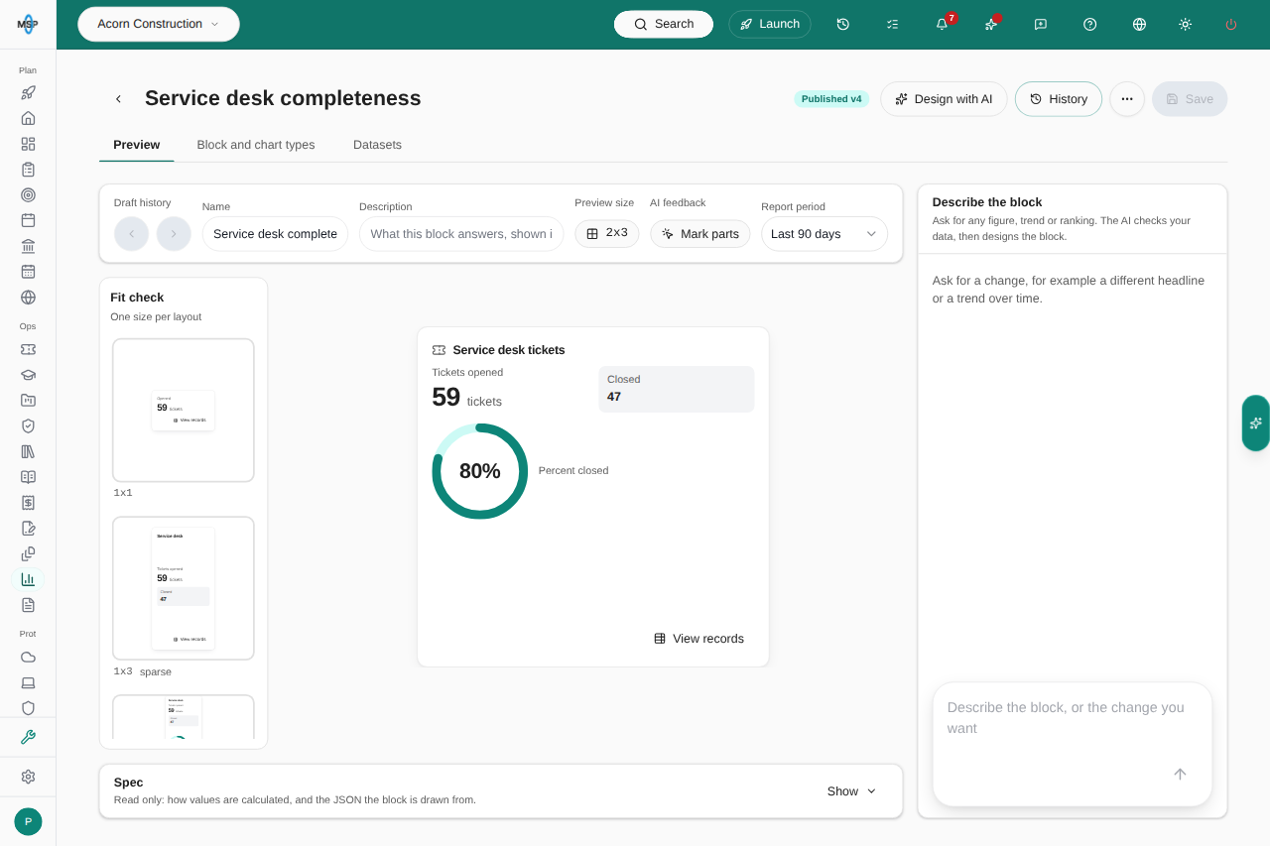Open the graduation cap icon in sidebar
This screenshot has height=846, width=1270.
tap(28, 375)
